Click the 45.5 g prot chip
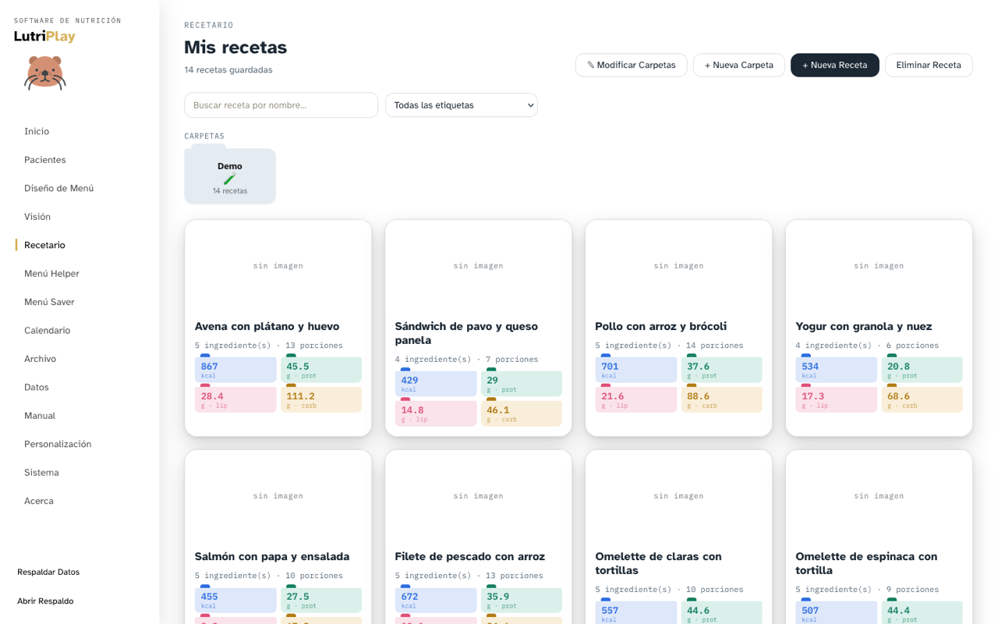This screenshot has width=998, height=624. pyautogui.click(x=321, y=370)
